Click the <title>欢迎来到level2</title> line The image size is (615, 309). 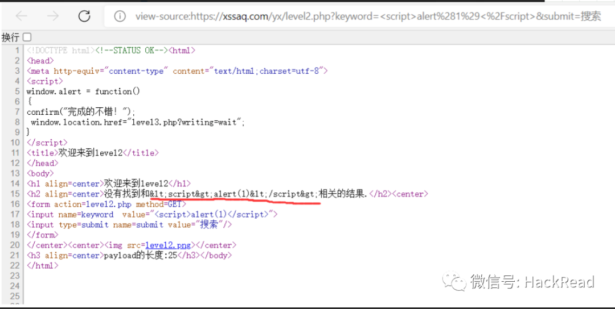point(93,153)
